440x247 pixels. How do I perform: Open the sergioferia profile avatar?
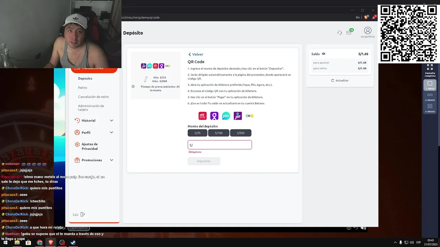(367, 31)
